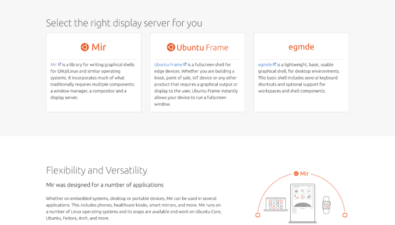Click the 'Flexibility and Versatility' heading
Viewport: 395px width, 225px height.
tap(97, 170)
